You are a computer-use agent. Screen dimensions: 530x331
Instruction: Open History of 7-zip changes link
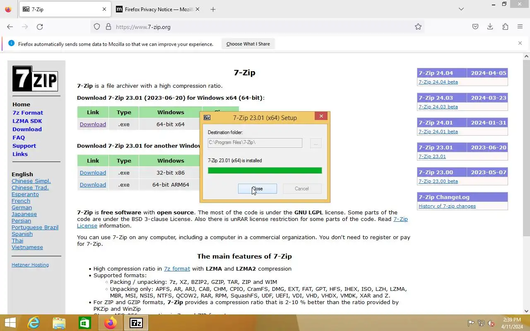pos(447,206)
